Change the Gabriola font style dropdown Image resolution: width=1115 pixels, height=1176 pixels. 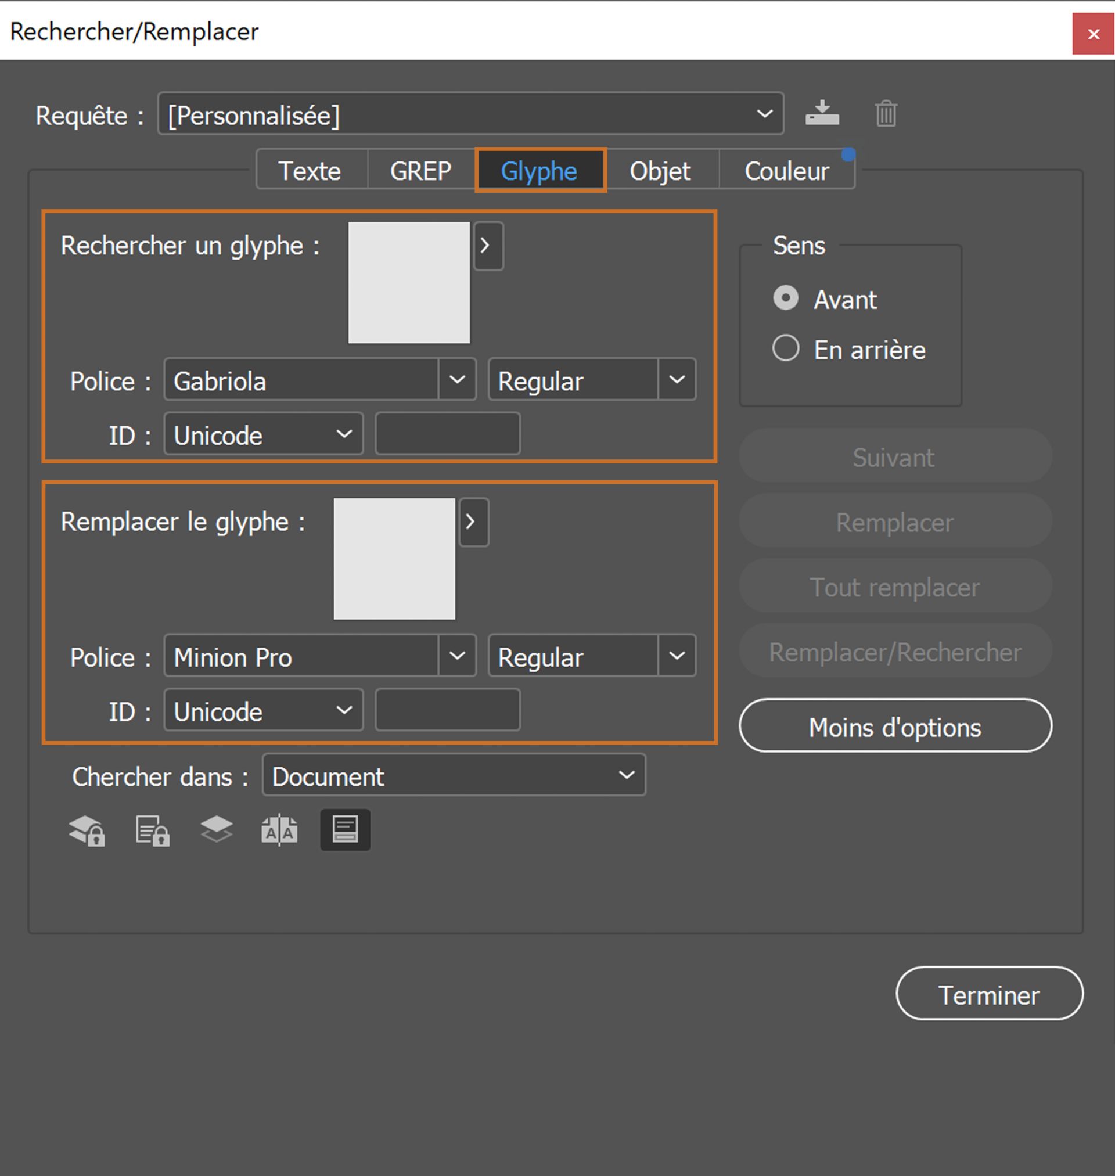tap(677, 380)
